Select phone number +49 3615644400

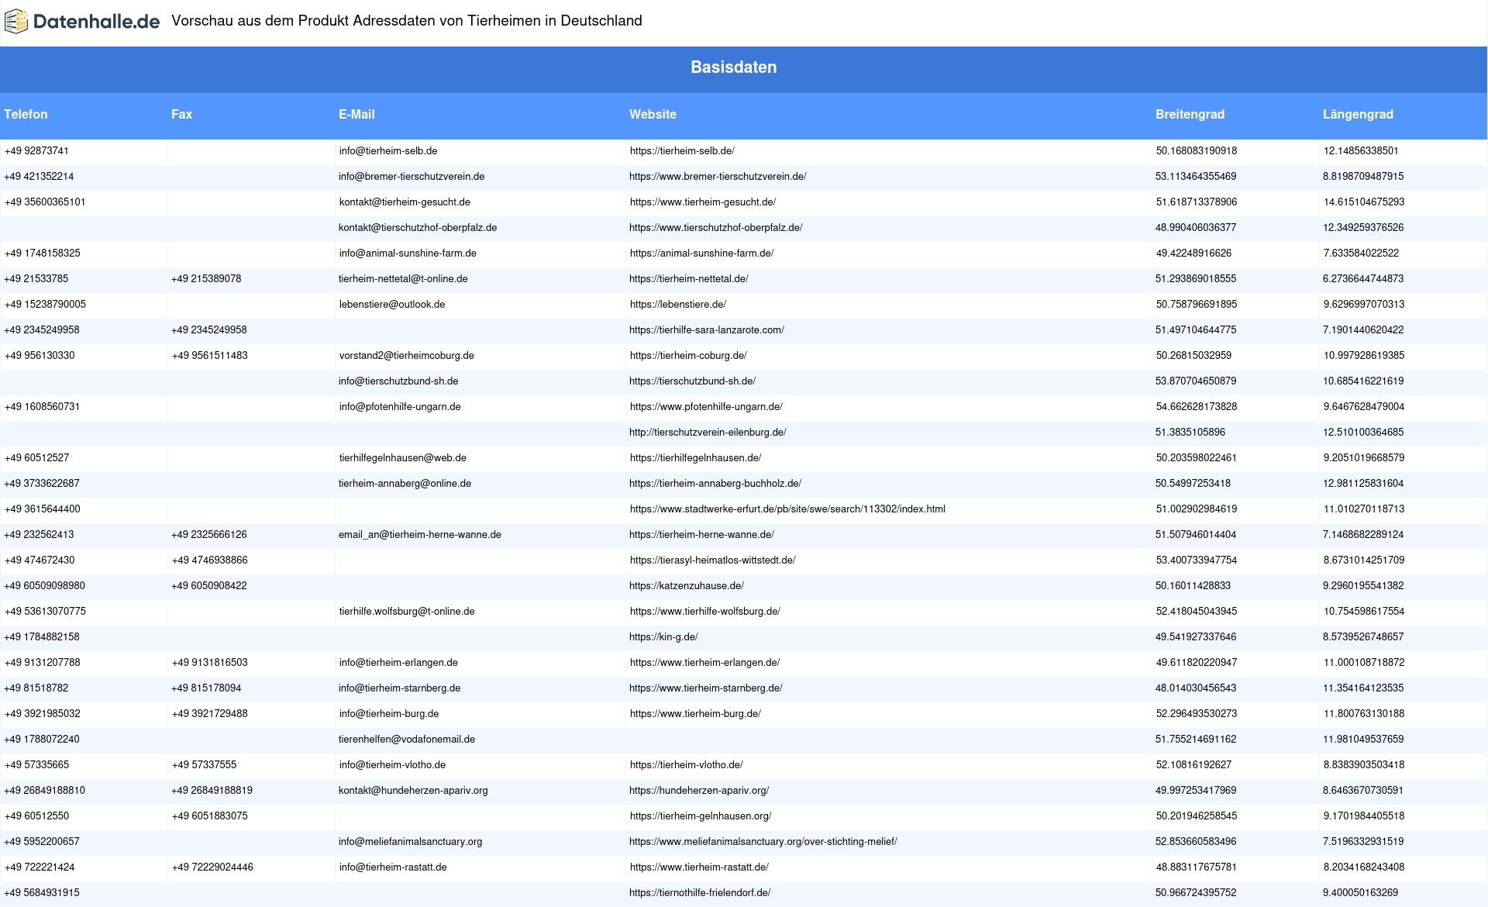click(x=43, y=509)
